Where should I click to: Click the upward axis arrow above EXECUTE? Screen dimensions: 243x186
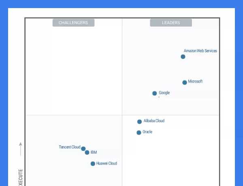click(21, 149)
